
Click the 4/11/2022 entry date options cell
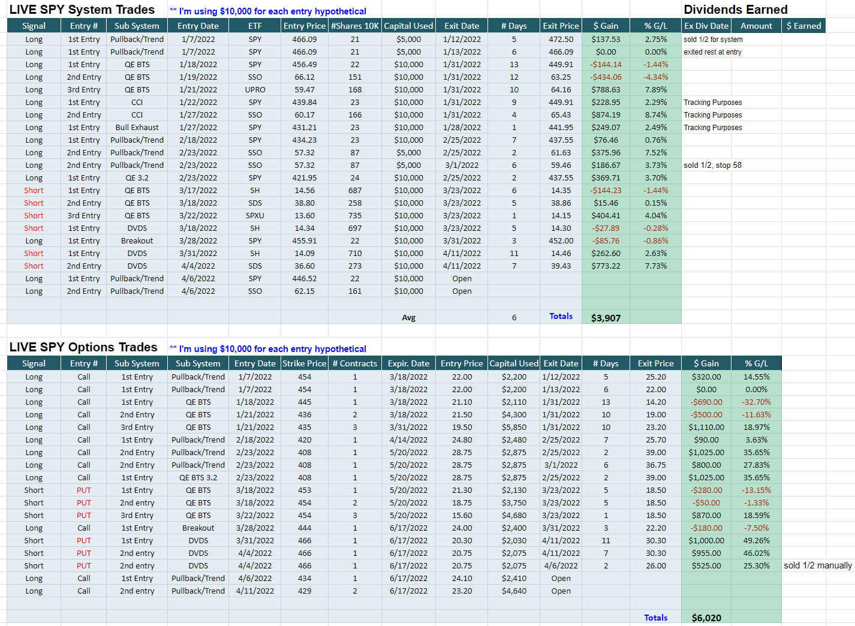(255, 591)
